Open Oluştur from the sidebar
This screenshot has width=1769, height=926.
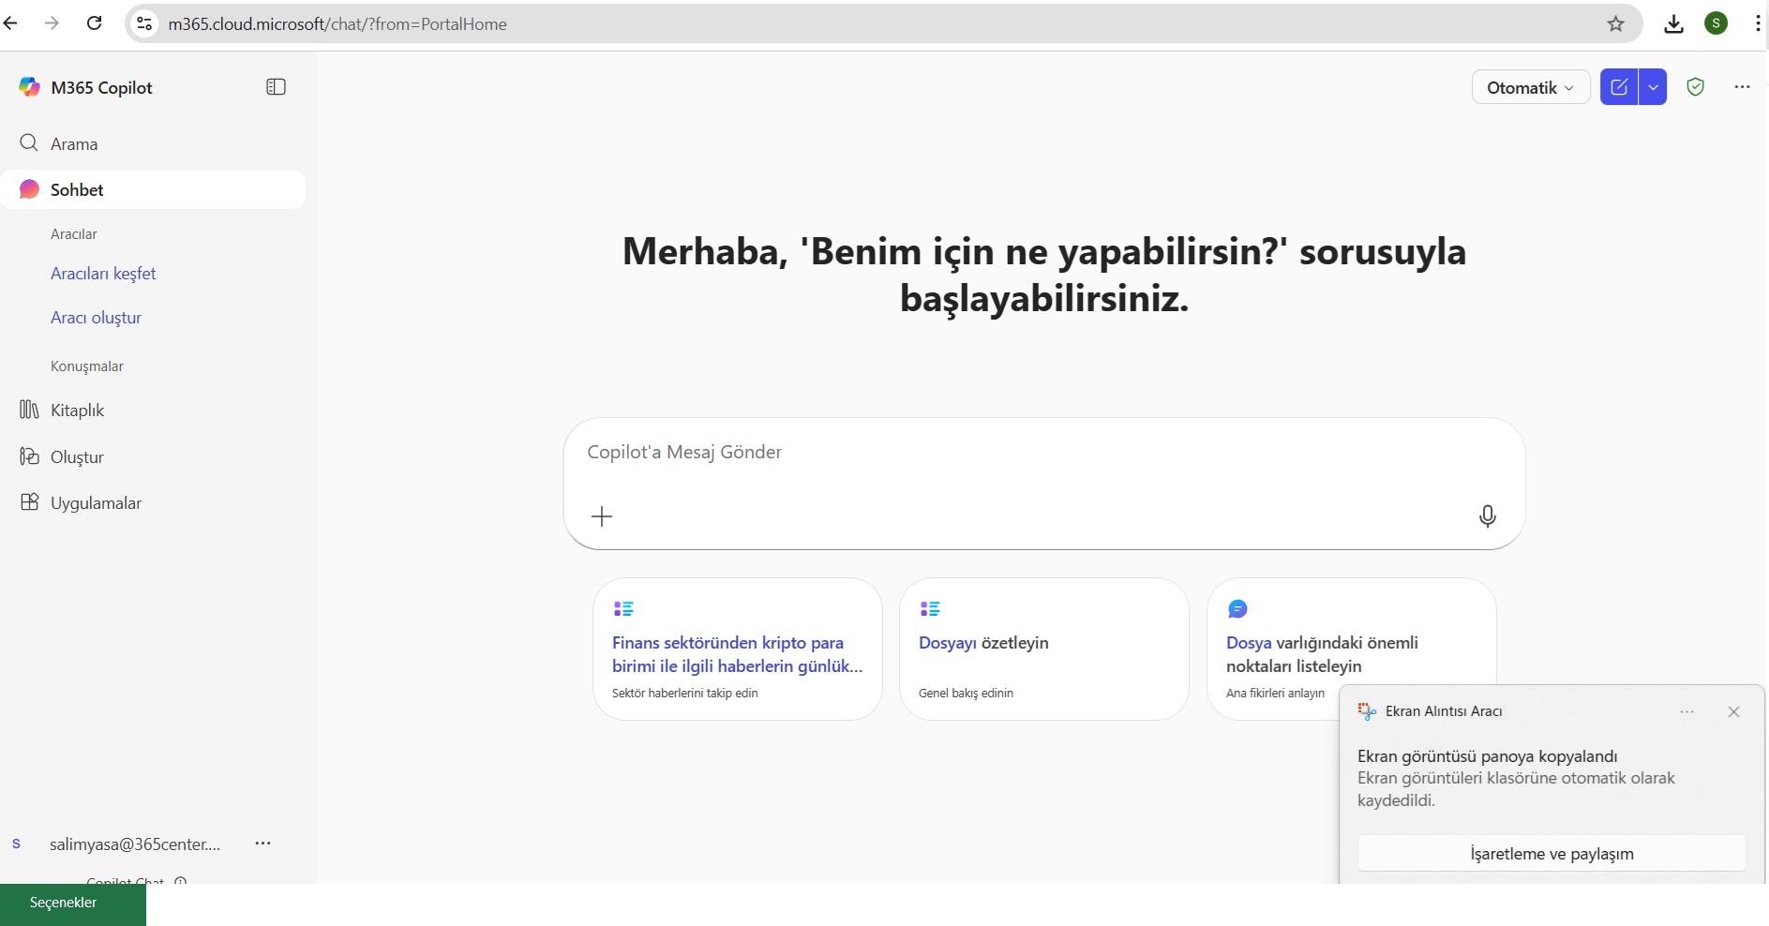click(x=153, y=456)
